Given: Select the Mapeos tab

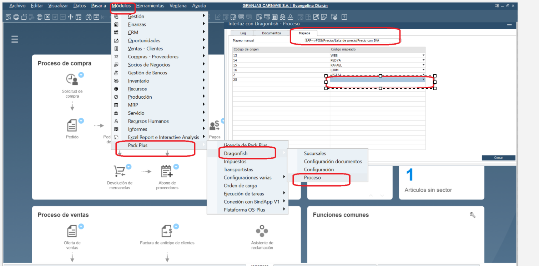Looking at the screenshot, I should pyautogui.click(x=304, y=33).
